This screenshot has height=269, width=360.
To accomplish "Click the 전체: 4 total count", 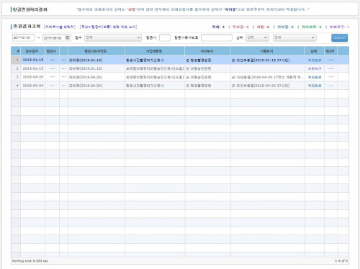I will coord(218,27).
